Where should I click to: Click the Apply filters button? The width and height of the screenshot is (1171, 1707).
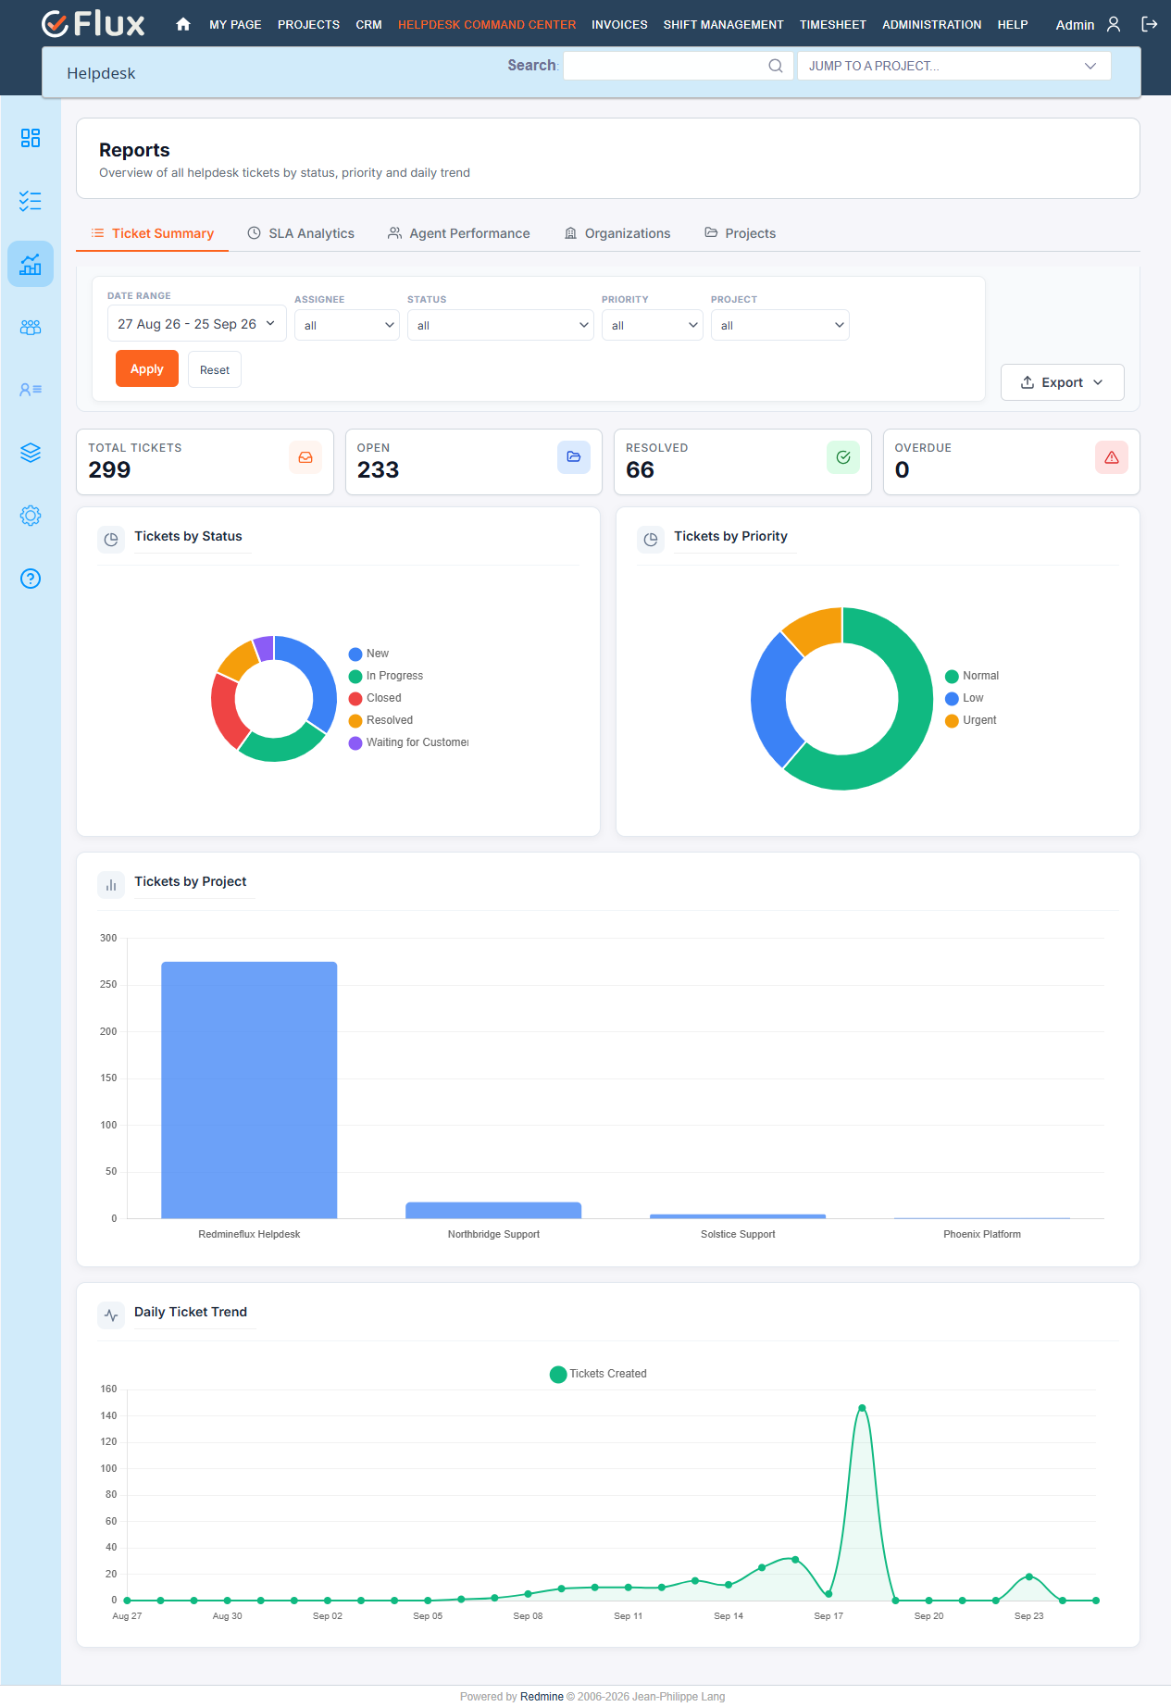pos(147,368)
